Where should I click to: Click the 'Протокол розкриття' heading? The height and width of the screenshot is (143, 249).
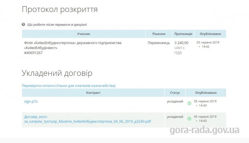[60, 9]
